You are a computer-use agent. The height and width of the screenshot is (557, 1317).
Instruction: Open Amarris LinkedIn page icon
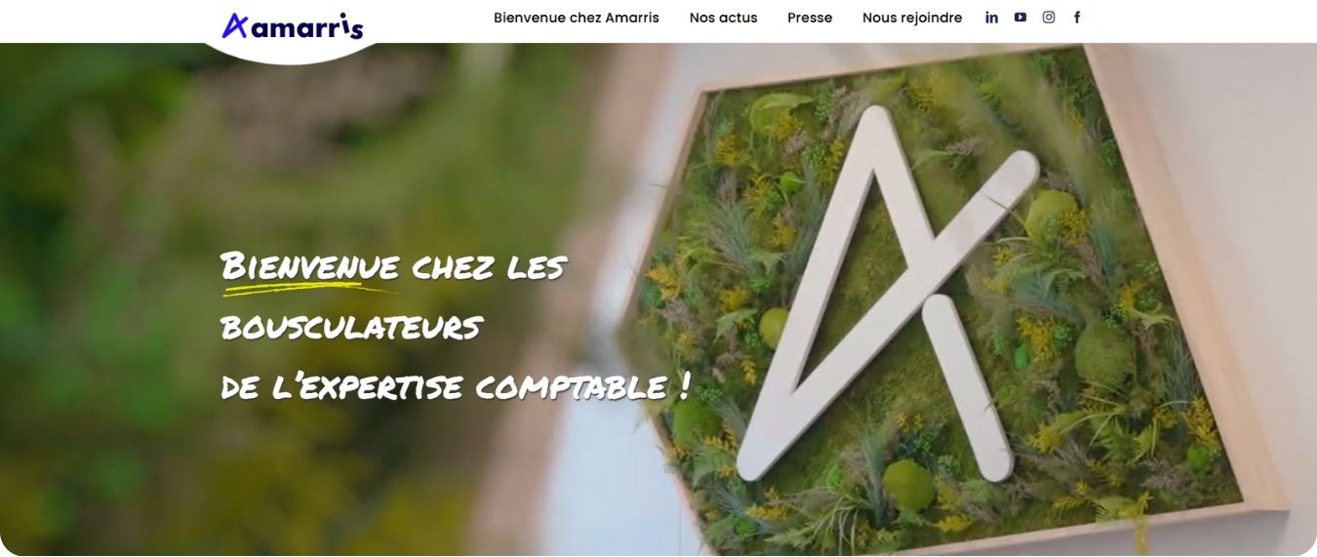[991, 18]
